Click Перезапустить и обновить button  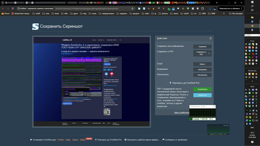[x=230, y=8]
